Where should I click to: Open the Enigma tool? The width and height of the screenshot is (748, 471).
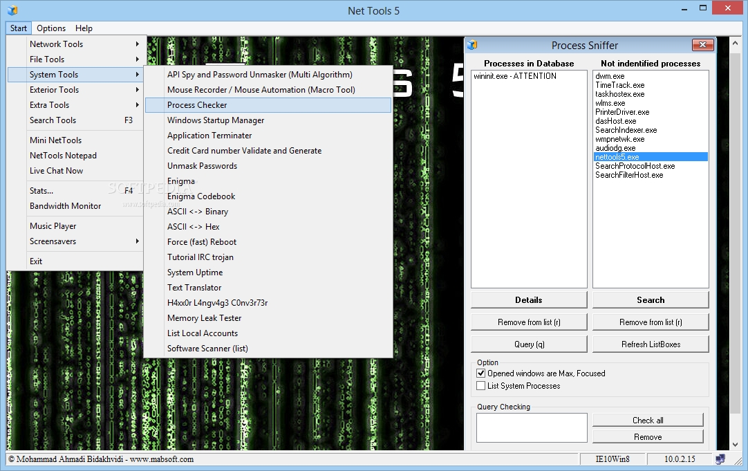coord(268,181)
